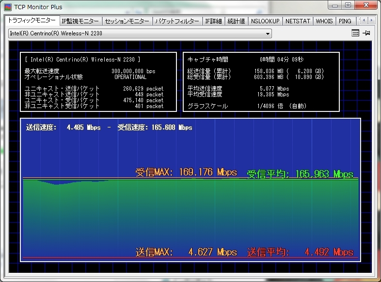Viewport: 381px width, 282px height.
Task: Select the WHOIS tab
Action: click(x=324, y=21)
